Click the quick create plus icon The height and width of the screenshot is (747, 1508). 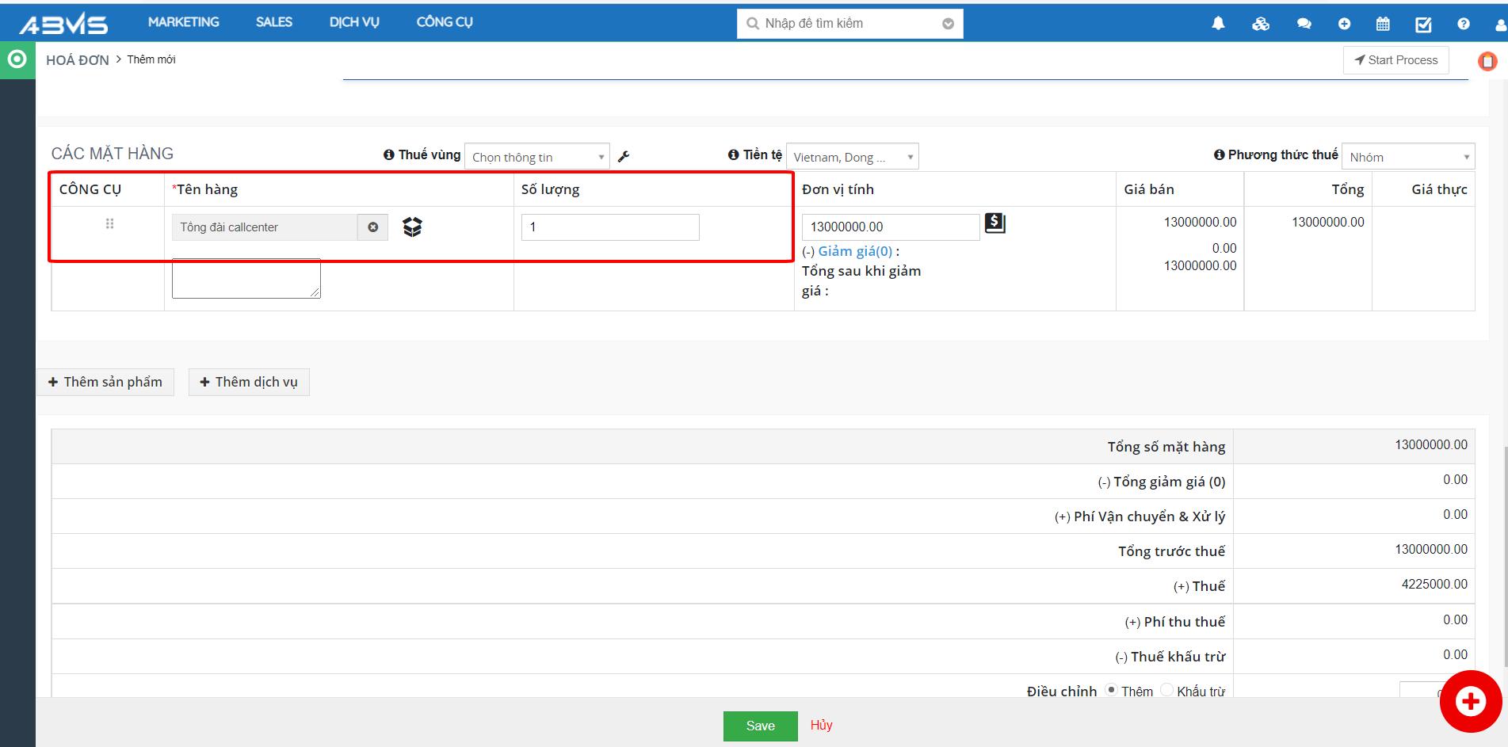click(1344, 24)
